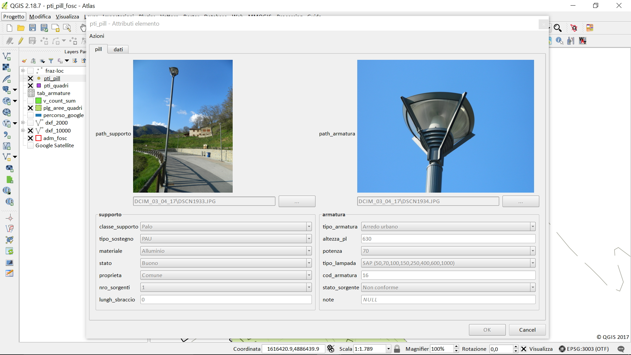The width and height of the screenshot is (631, 355).
Task: Browse for path_armatura file button
Action: coord(520,201)
